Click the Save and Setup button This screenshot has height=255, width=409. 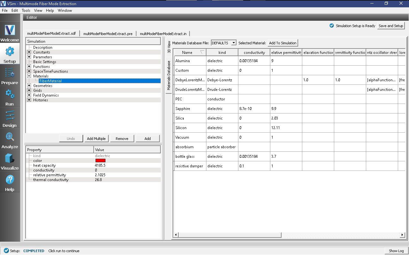click(x=391, y=26)
